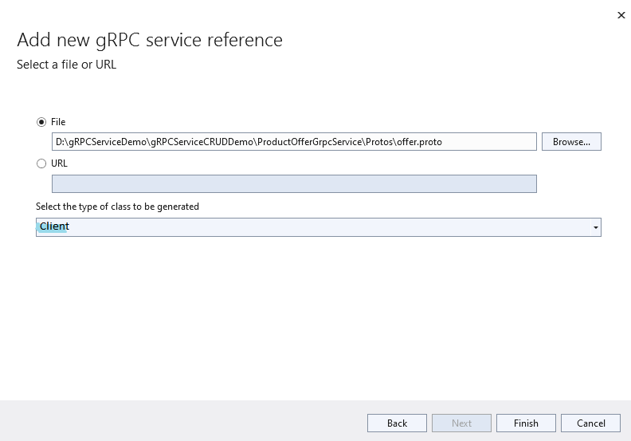Go to previous step with Back

[x=397, y=423]
